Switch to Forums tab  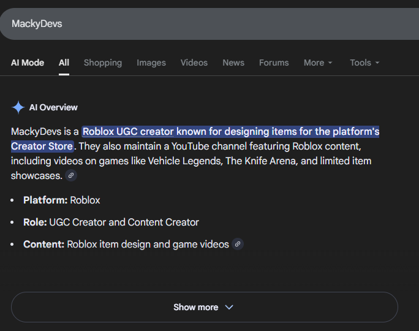[274, 63]
